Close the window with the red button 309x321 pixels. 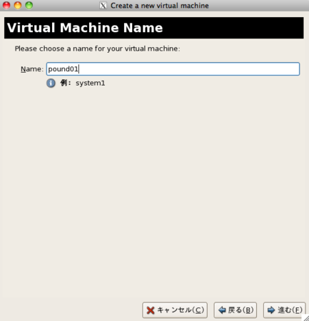coord(6,5)
